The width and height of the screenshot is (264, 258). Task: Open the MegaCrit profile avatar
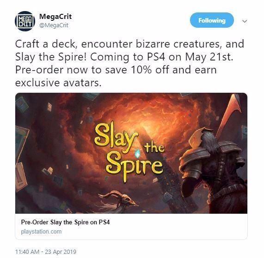tap(25, 21)
